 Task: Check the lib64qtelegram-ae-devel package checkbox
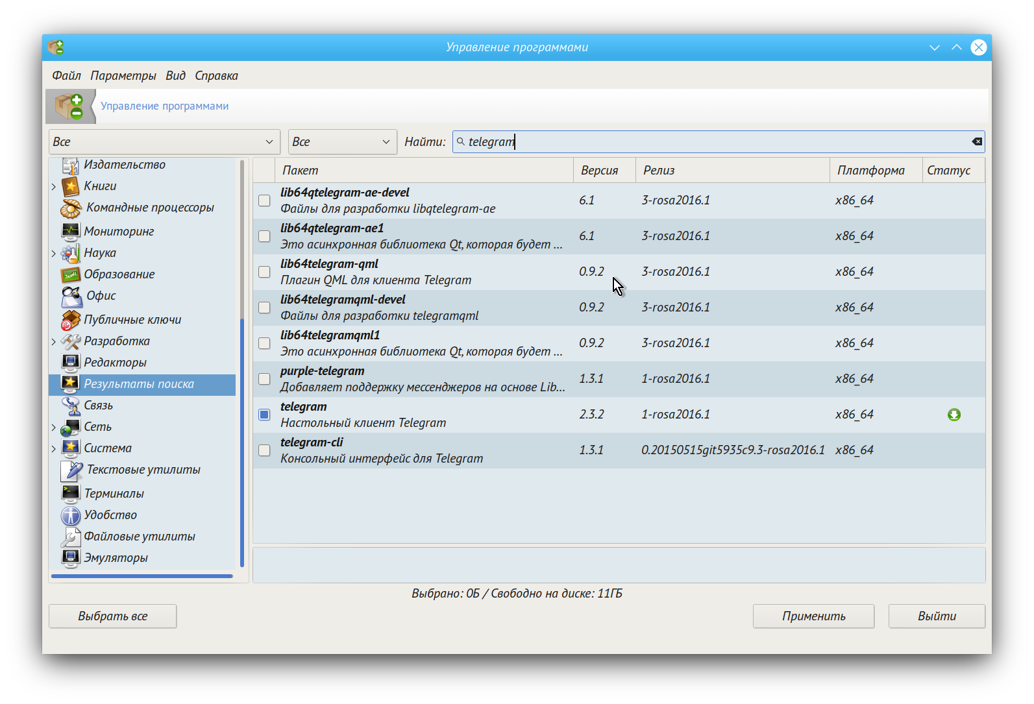click(x=264, y=200)
